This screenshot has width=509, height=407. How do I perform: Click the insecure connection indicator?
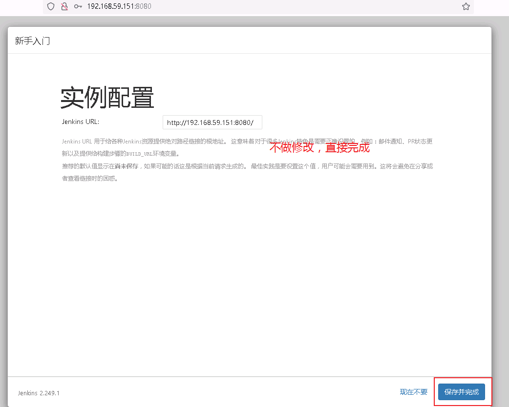[65, 6]
